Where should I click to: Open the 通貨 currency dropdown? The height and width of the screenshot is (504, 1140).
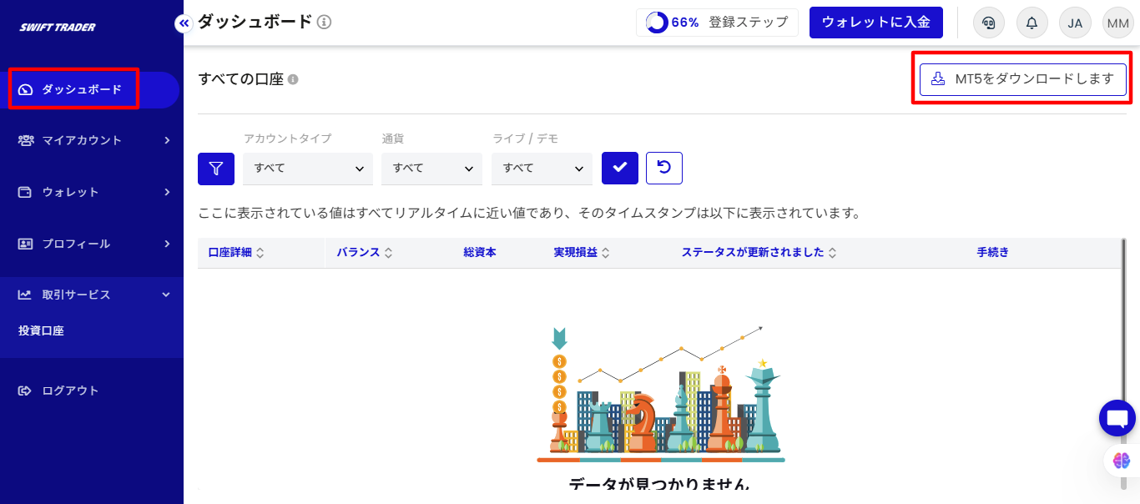pos(431,168)
